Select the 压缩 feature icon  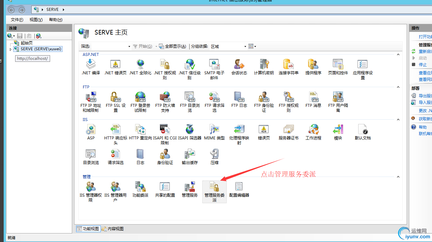point(214,155)
